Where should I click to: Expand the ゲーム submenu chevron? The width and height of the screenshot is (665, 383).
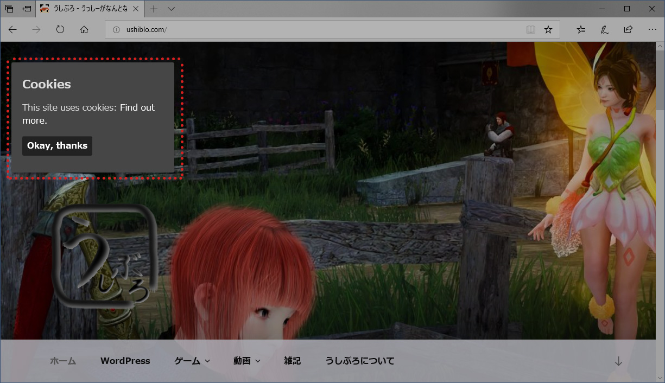[207, 361]
